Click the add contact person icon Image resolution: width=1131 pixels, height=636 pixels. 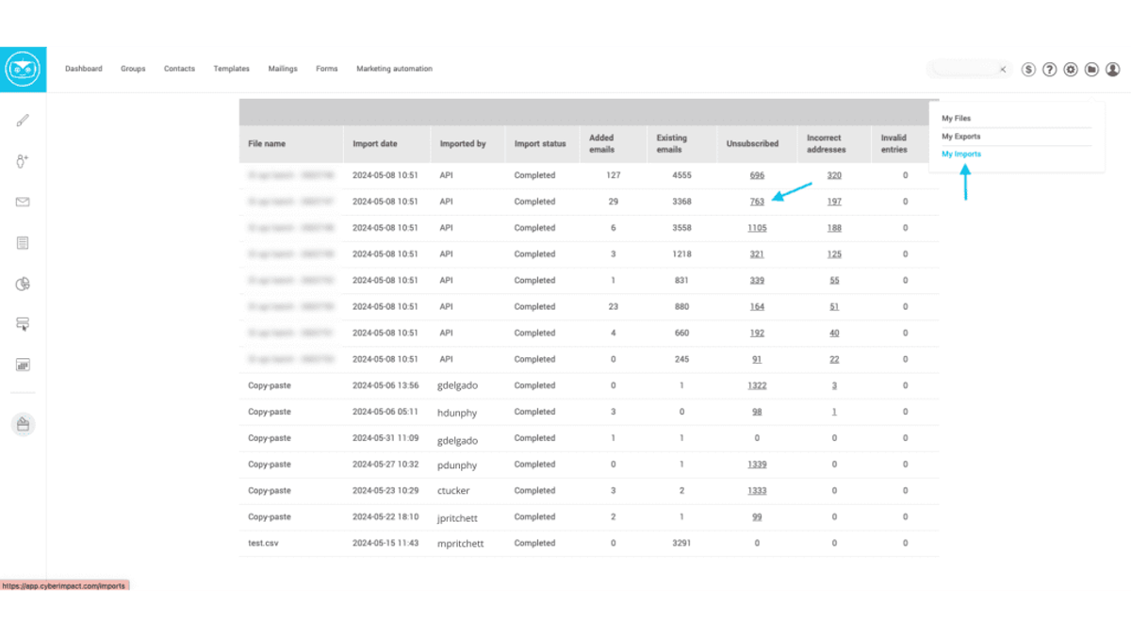(x=23, y=161)
